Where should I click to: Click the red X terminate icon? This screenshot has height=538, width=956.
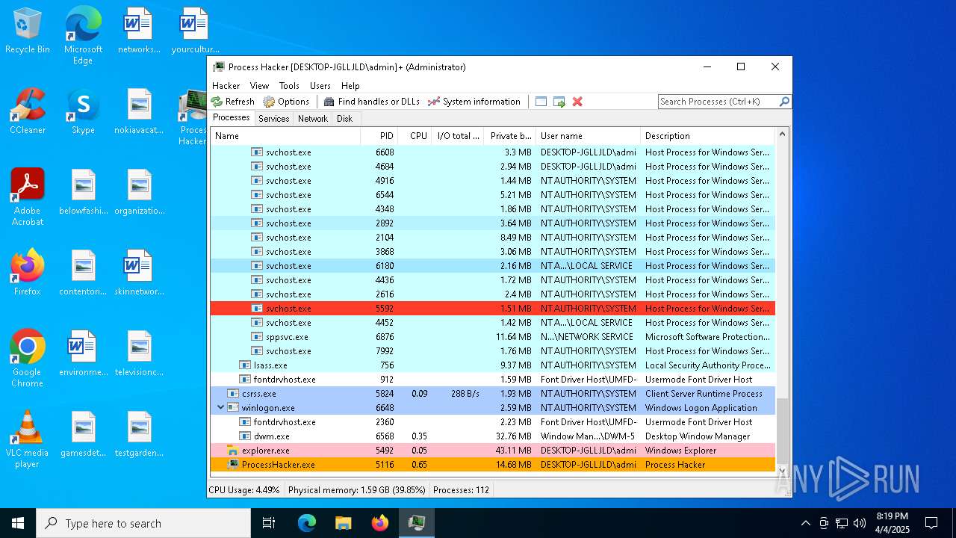(x=577, y=102)
